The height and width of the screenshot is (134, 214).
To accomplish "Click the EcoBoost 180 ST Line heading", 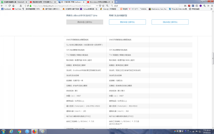I will (x=82, y=15).
